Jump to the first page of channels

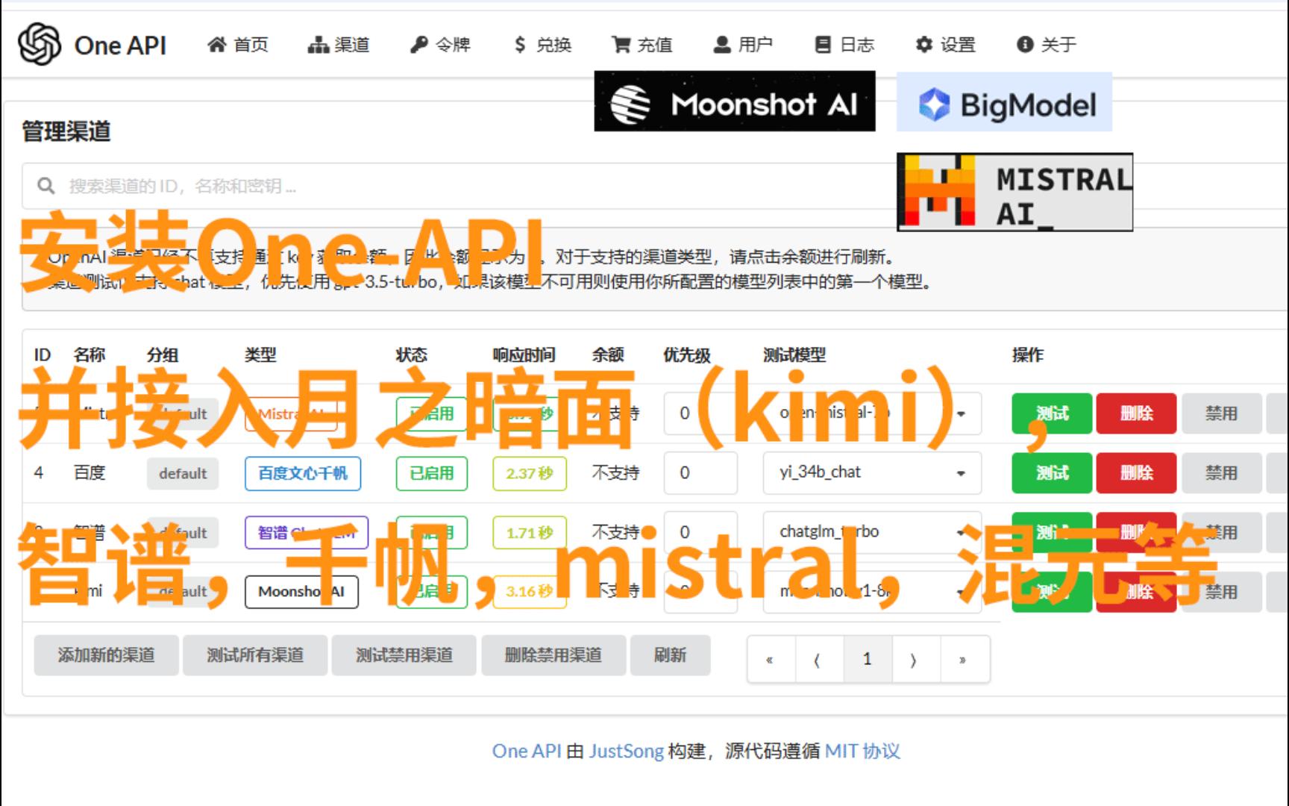(x=771, y=660)
